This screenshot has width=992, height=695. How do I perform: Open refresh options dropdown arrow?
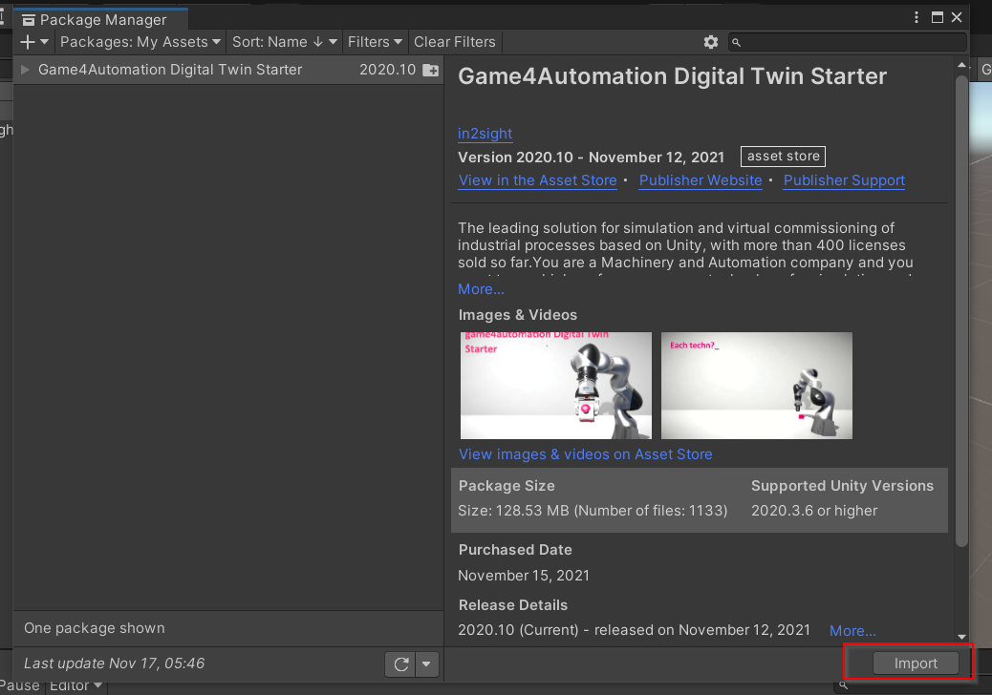click(x=426, y=664)
